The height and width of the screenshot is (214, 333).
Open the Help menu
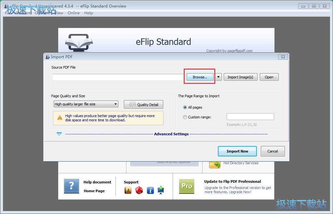click(88, 13)
